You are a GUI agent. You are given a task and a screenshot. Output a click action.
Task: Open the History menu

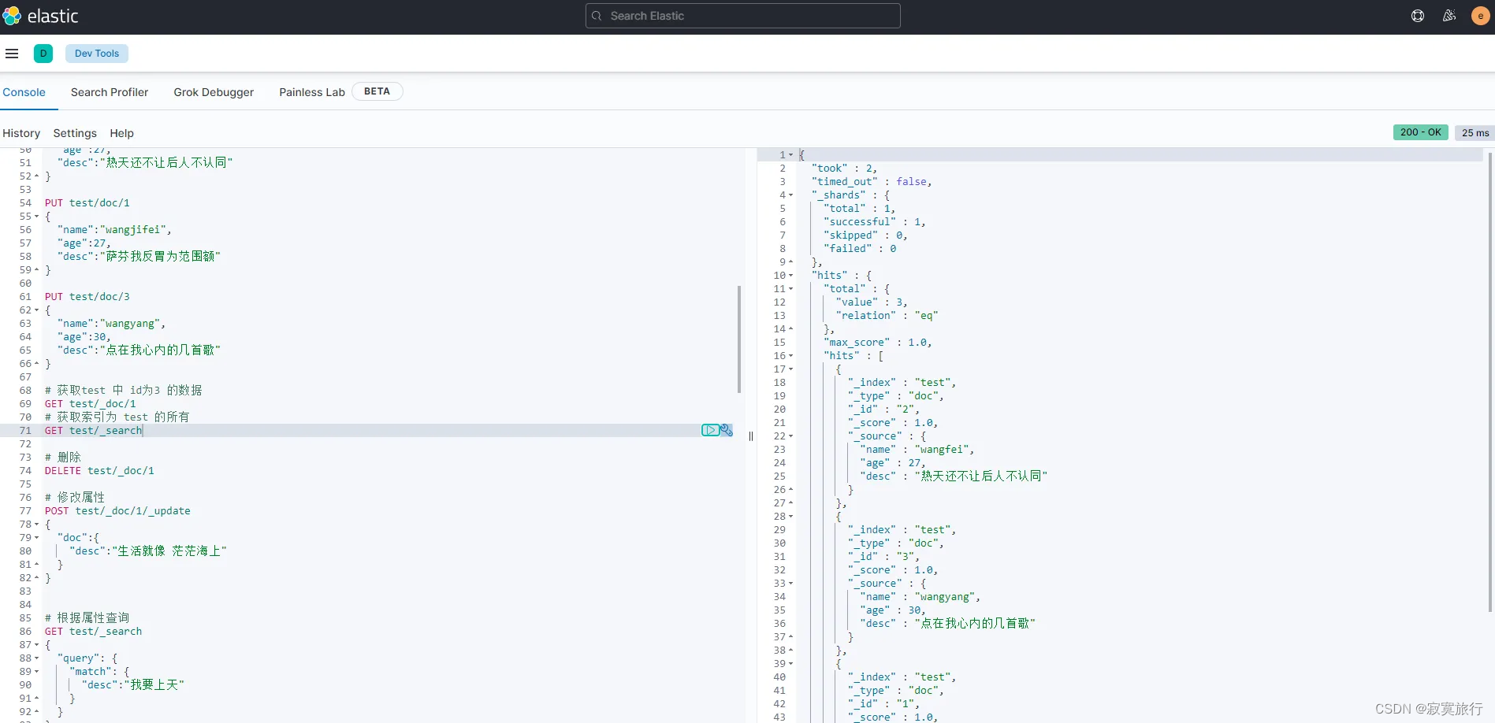pyautogui.click(x=21, y=133)
